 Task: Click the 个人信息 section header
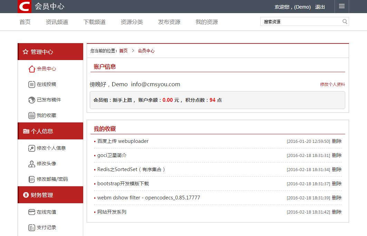pyautogui.click(x=50, y=131)
